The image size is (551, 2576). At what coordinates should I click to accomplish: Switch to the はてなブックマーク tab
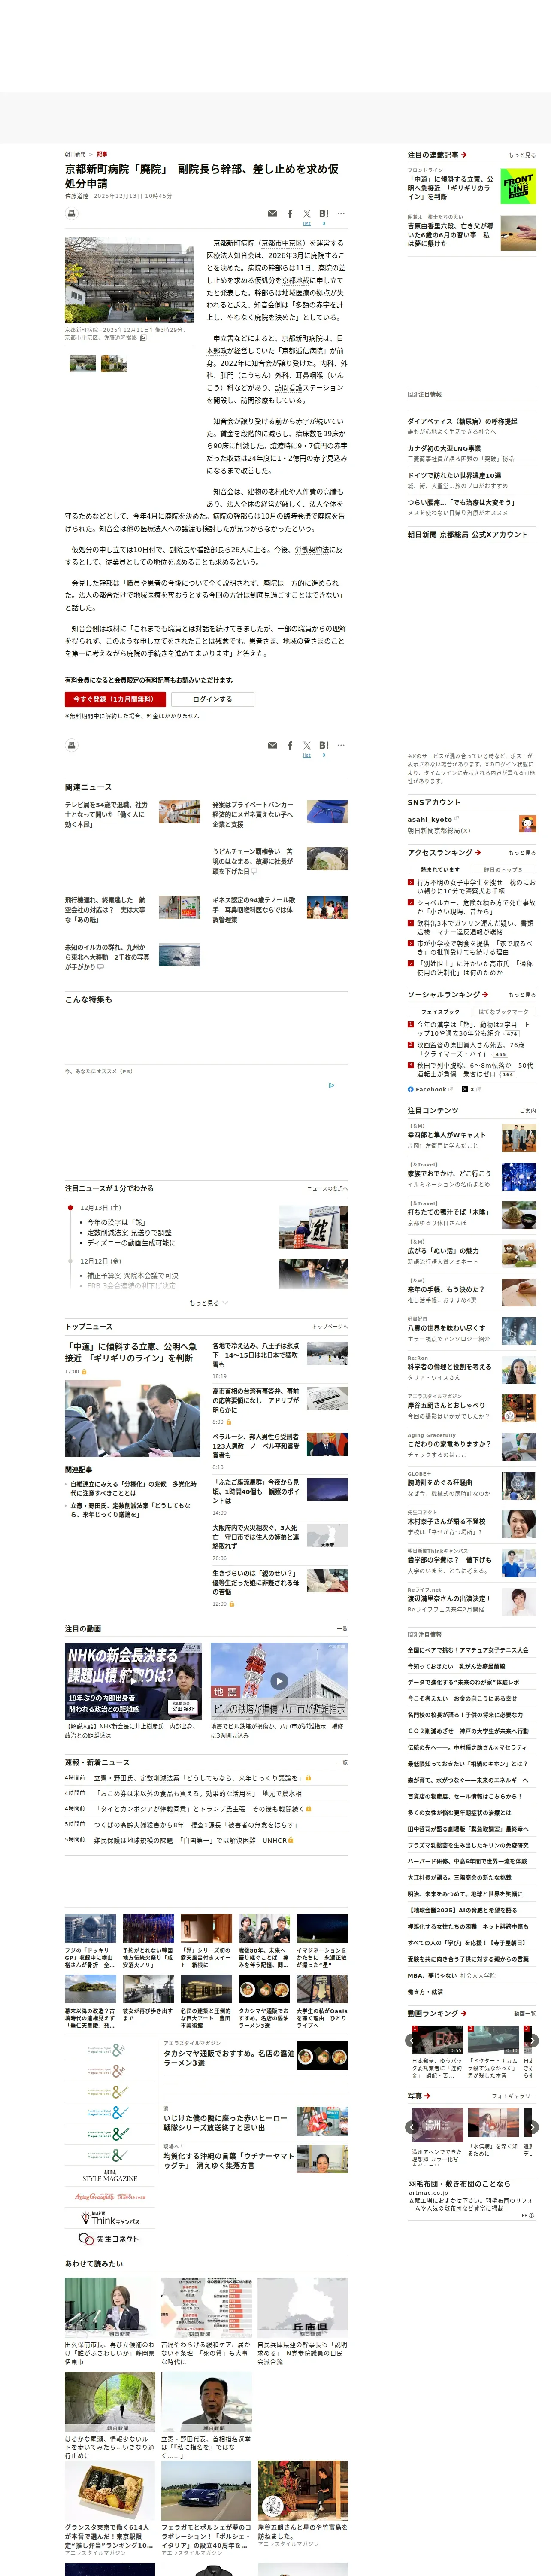point(503,1011)
